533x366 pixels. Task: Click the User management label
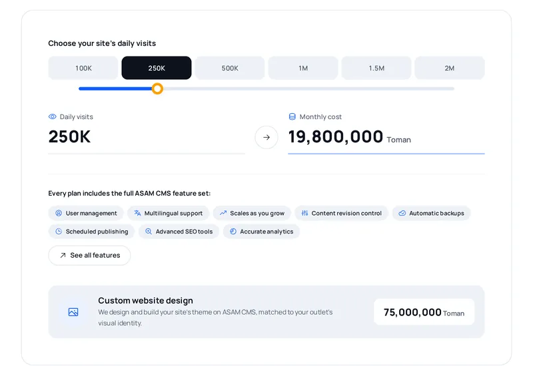tap(91, 213)
